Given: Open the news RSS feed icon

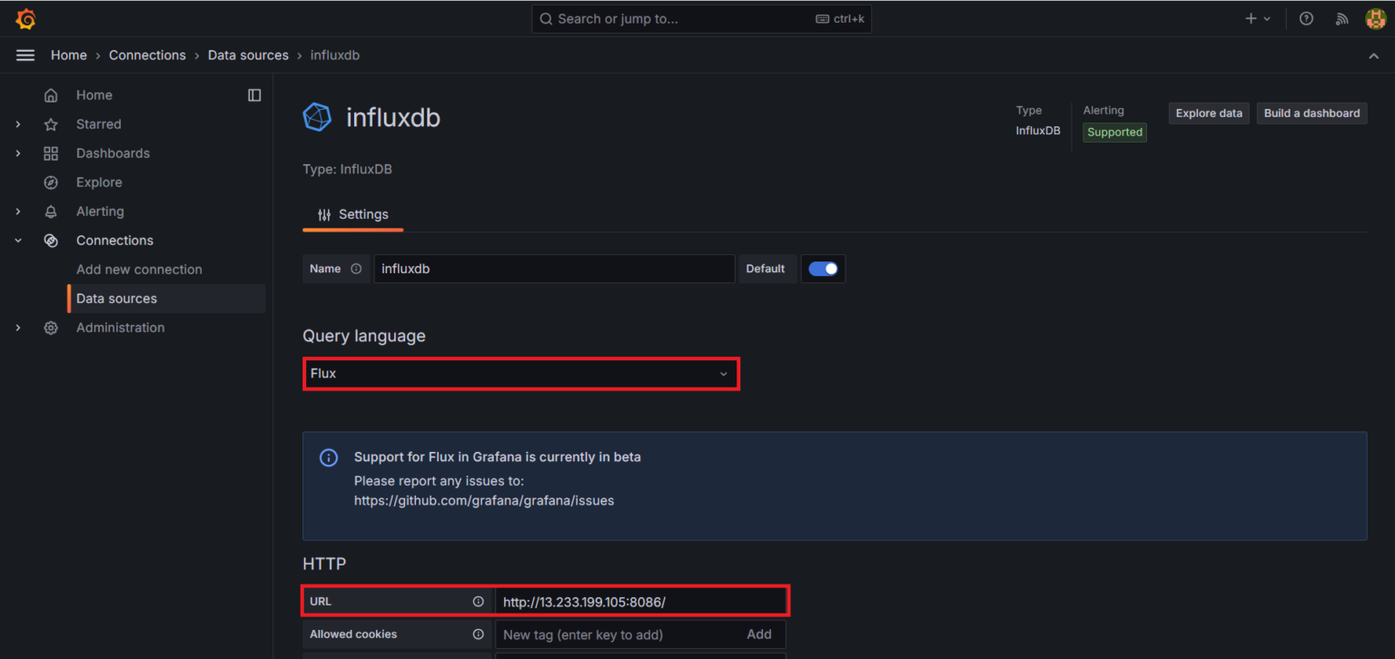Looking at the screenshot, I should [x=1341, y=18].
